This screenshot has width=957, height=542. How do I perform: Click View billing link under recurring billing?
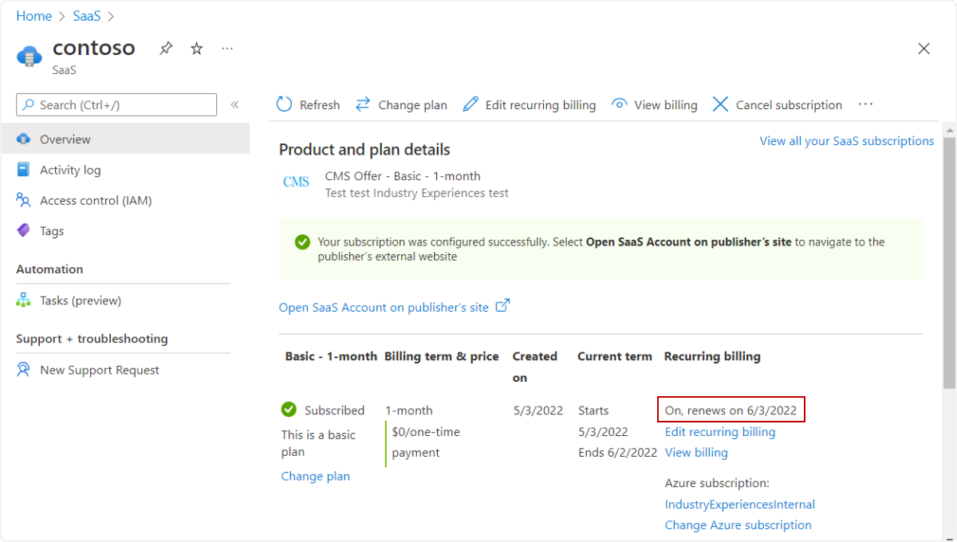point(696,453)
